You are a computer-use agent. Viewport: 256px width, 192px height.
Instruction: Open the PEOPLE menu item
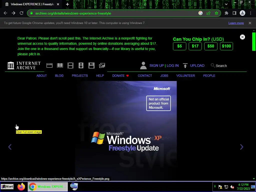click(x=209, y=76)
